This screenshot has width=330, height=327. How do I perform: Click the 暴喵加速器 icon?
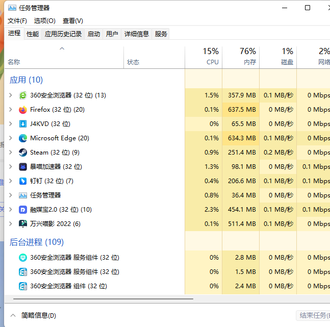[23, 167]
